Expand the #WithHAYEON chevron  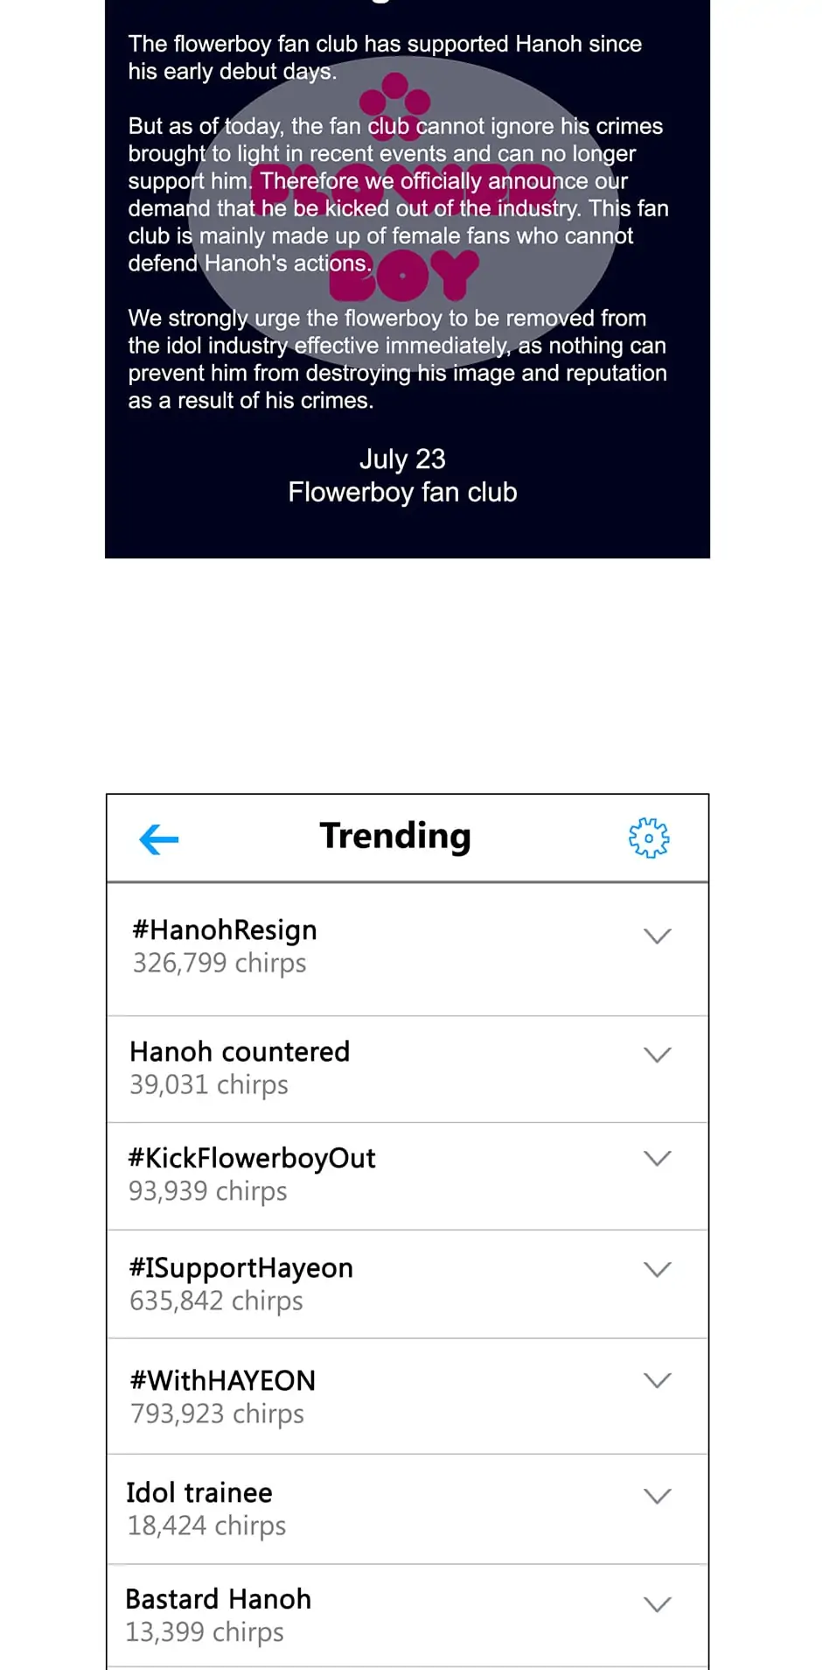click(658, 1380)
